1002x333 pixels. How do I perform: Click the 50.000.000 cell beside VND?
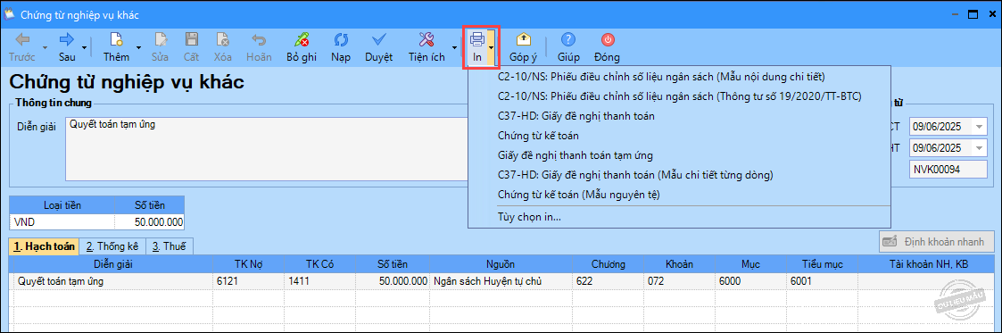150,221
